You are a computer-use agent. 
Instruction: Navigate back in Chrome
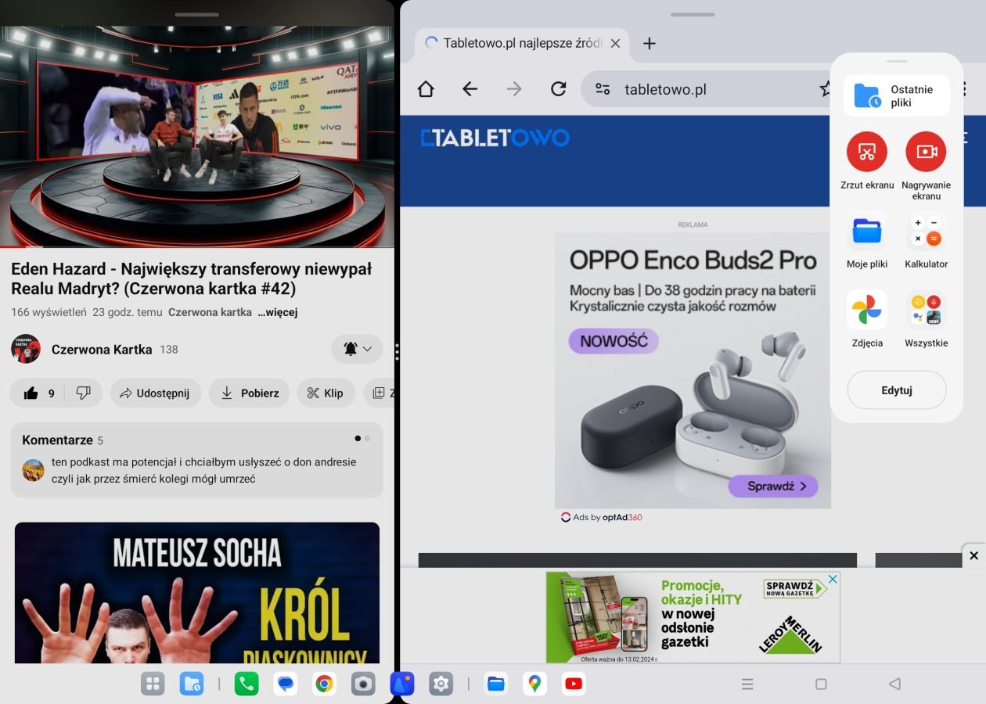pos(470,89)
